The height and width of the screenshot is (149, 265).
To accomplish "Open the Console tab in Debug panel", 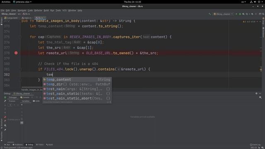I will [x=25, y=97].
